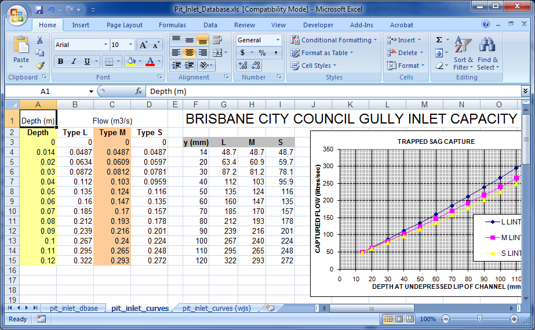Toggle Italic formatting
The height and width of the screenshot is (330, 535).
tap(74, 61)
